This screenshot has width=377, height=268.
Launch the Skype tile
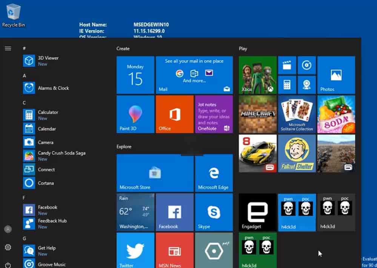214,212
